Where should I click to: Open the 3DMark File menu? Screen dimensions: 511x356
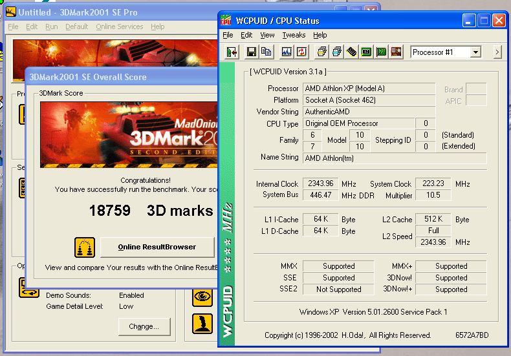(x=13, y=26)
